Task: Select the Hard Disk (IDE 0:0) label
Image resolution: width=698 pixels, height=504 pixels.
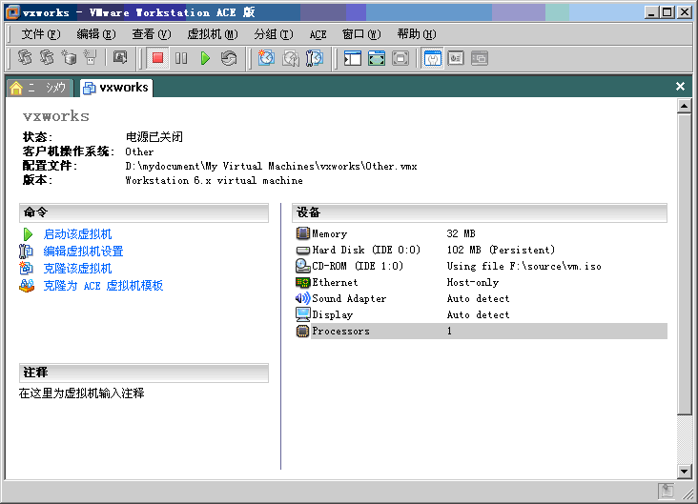Action: (366, 250)
